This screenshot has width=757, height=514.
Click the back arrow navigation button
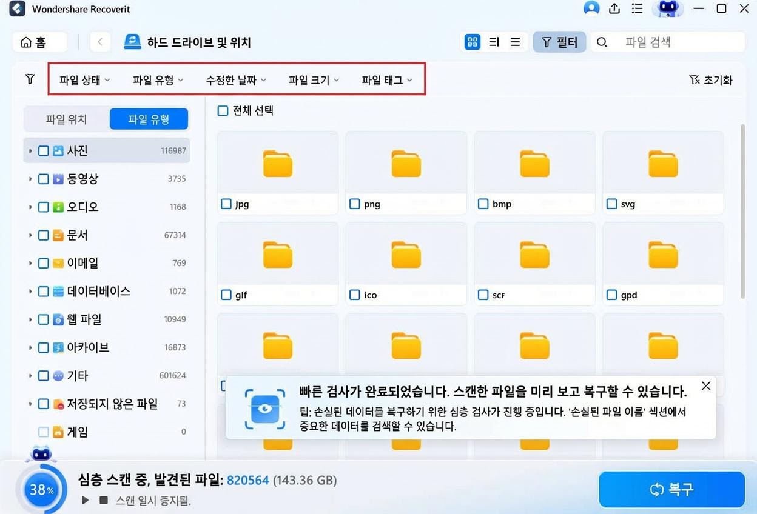[100, 42]
